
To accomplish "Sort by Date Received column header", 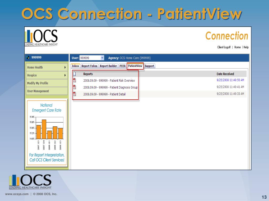I will pyautogui.click(x=225, y=74).
